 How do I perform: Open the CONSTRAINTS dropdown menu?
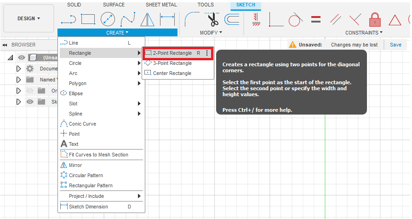[364, 33]
